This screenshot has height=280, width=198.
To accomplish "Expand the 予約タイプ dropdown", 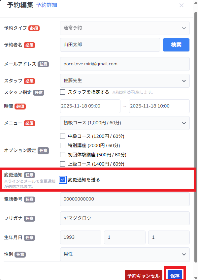I will click(x=125, y=28).
